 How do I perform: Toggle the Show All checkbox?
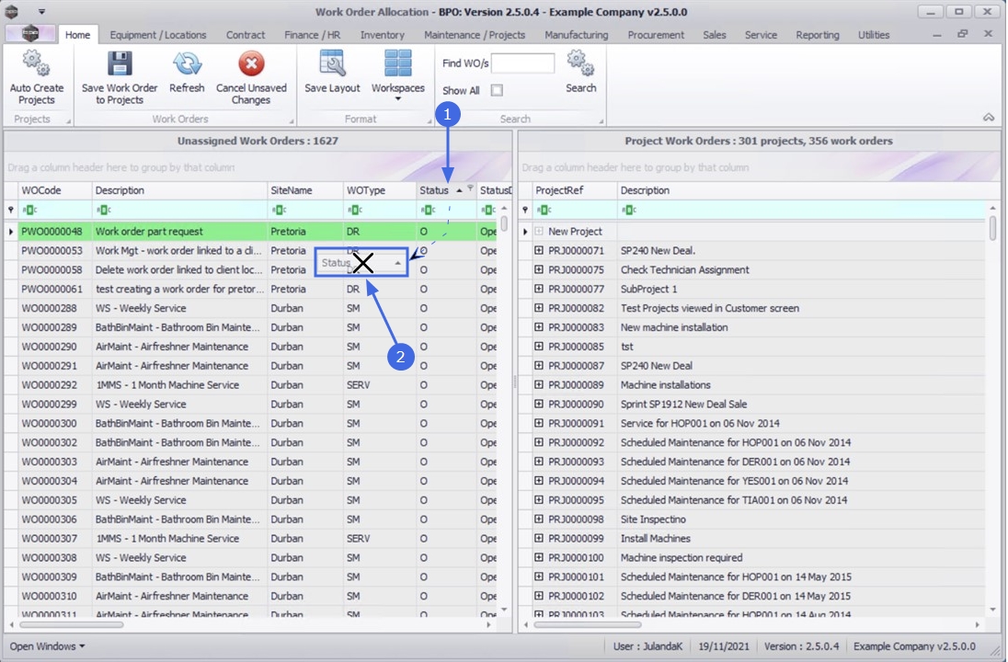click(x=497, y=90)
